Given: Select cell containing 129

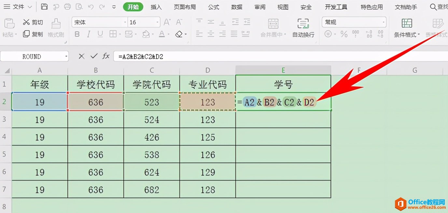Looking at the screenshot, I should 208,172.
